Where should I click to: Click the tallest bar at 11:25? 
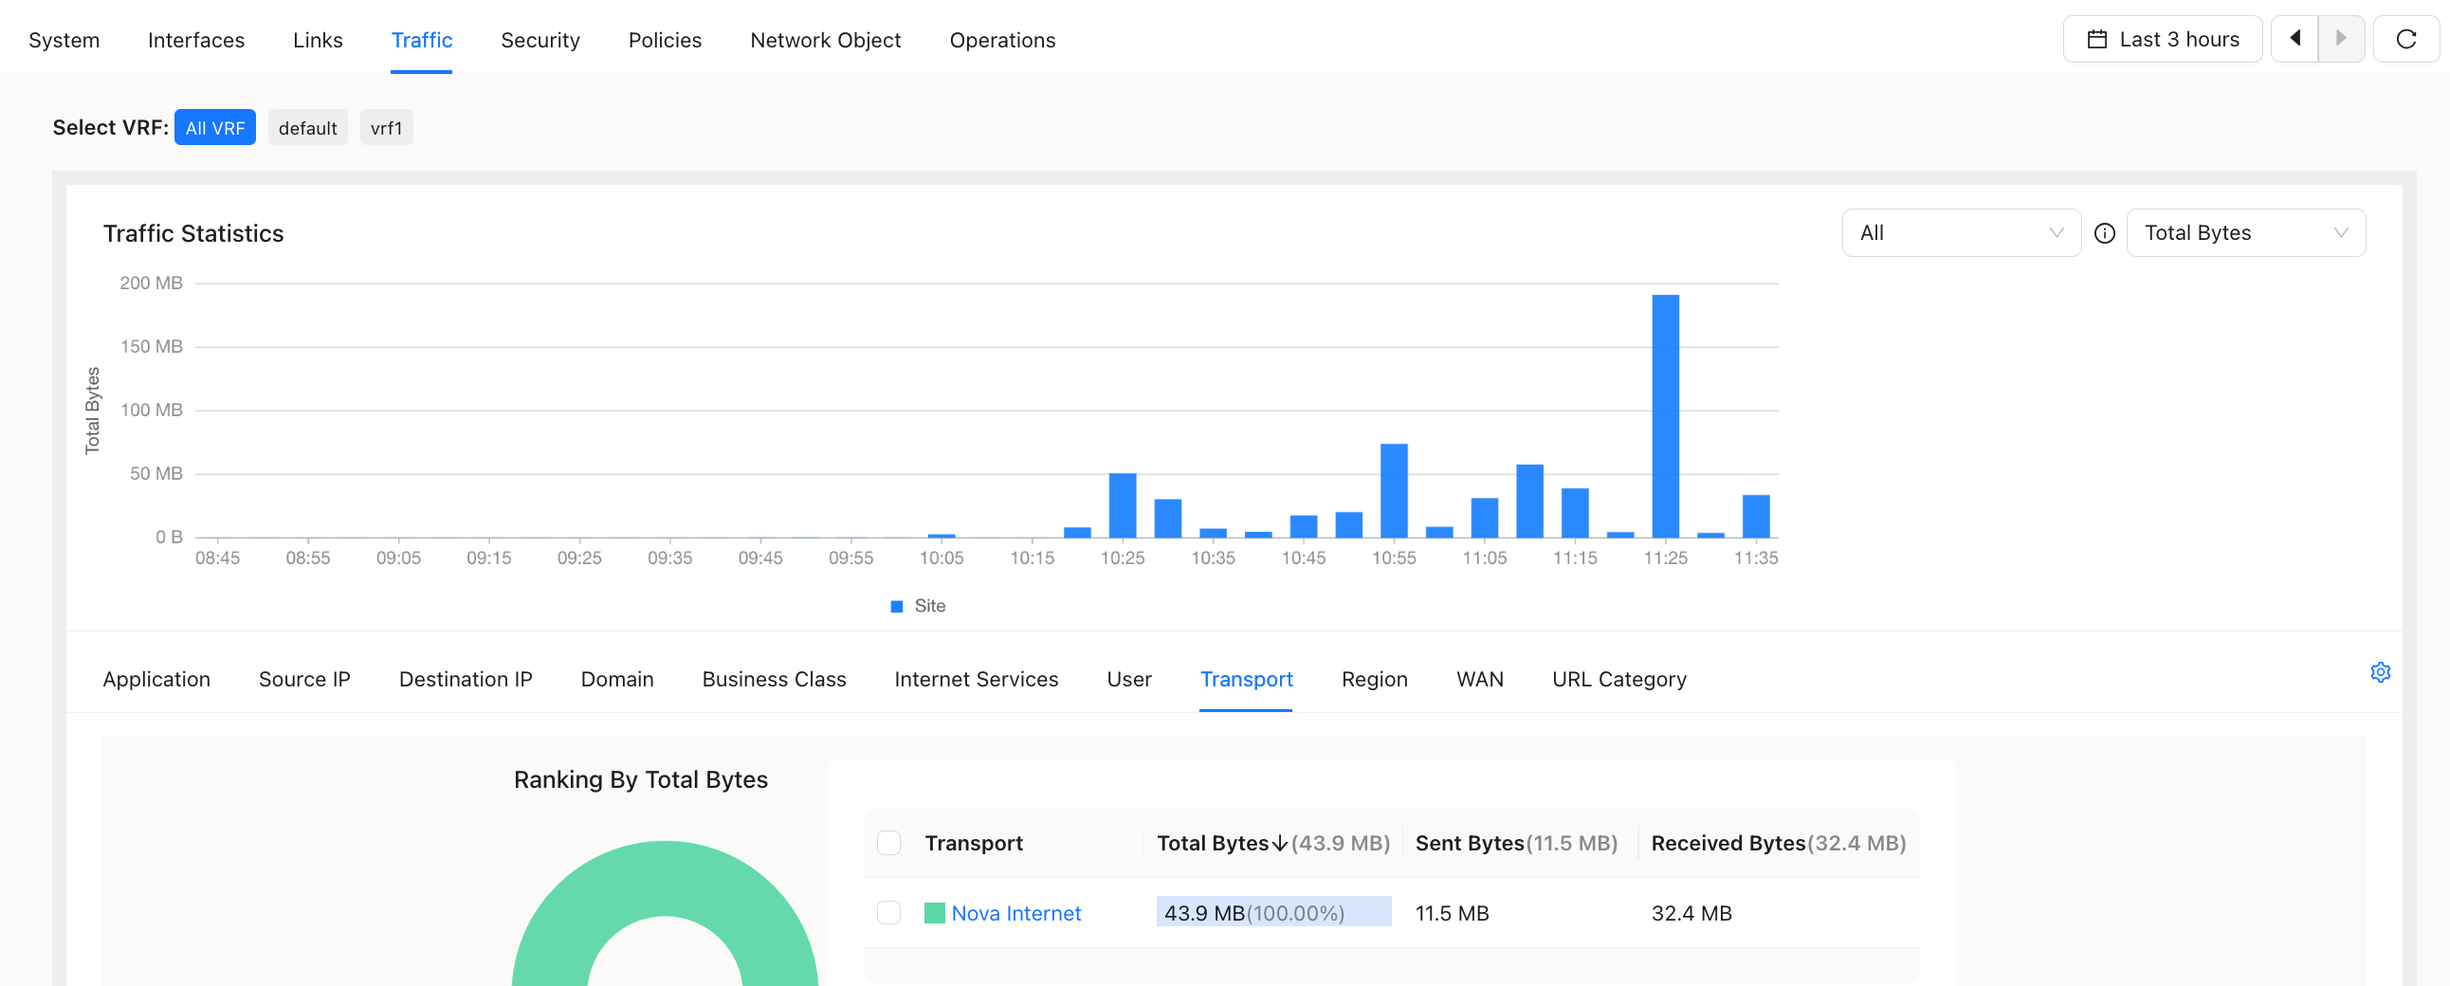tap(1665, 416)
